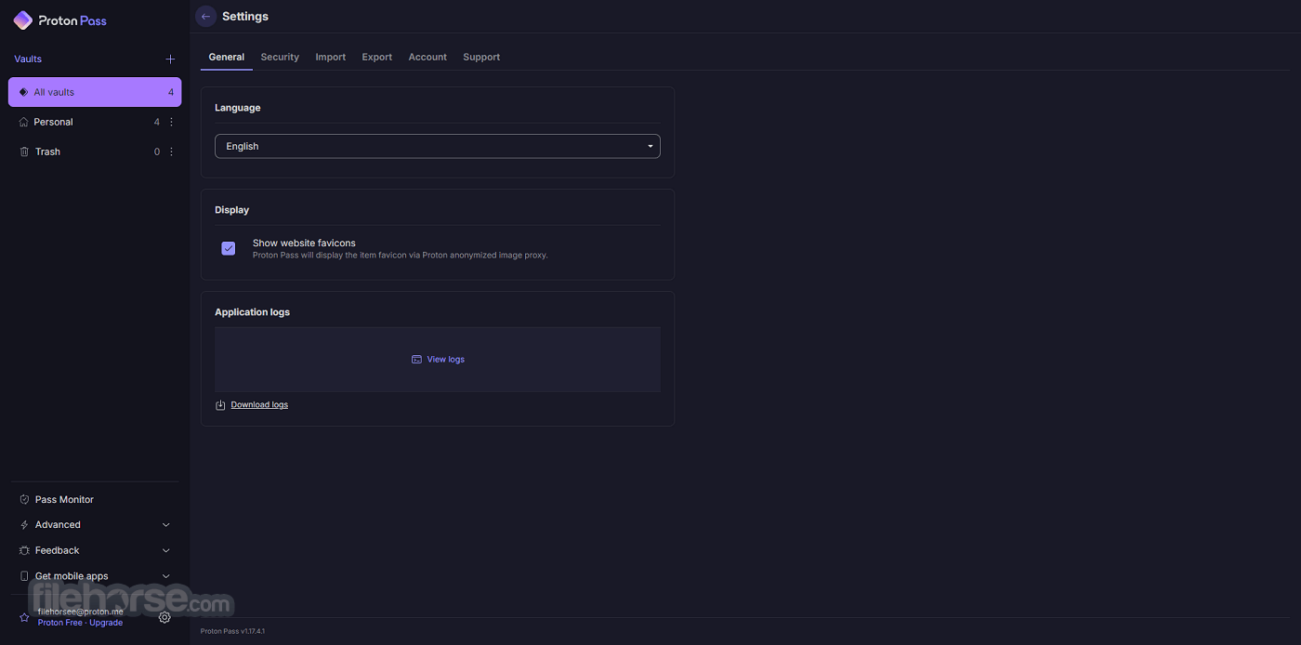This screenshot has width=1301, height=645.
Task: Click the Vaults heading label
Action: click(28, 59)
